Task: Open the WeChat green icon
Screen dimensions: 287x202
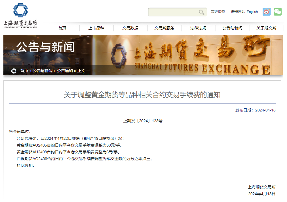Action: pos(278,12)
